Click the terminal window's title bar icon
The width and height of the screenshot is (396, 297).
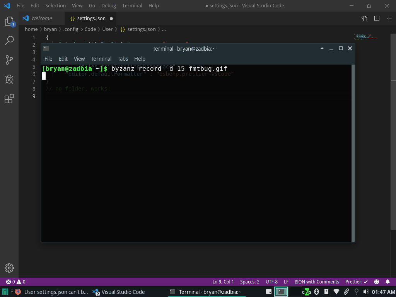tap(46, 48)
